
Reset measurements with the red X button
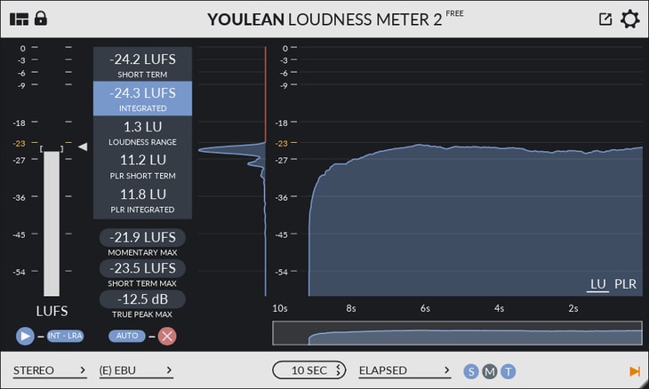tap(167, 336)
